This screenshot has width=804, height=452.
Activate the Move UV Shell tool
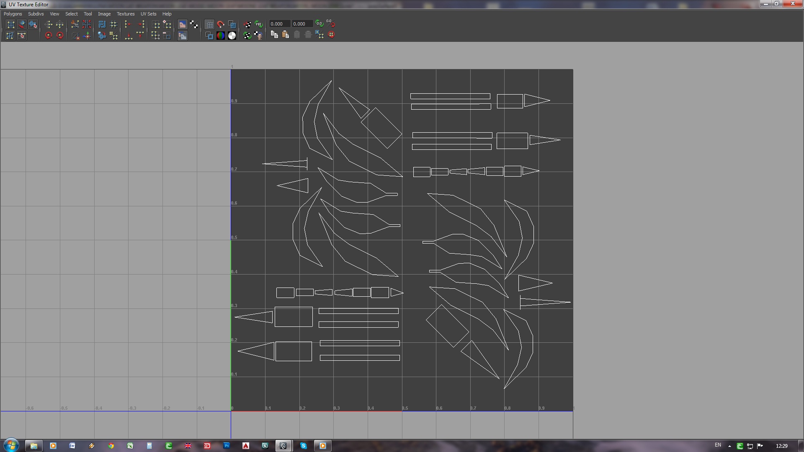point(33,24)
